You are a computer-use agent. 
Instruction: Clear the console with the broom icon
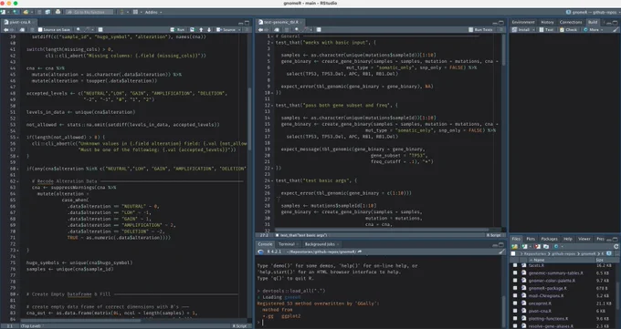click(x=501, y=252)
